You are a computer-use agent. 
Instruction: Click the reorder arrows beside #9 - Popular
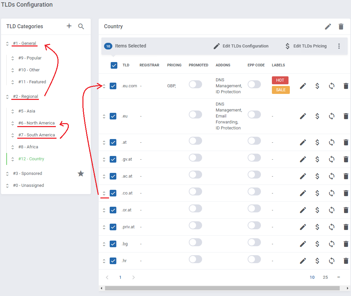coord(13,58)
